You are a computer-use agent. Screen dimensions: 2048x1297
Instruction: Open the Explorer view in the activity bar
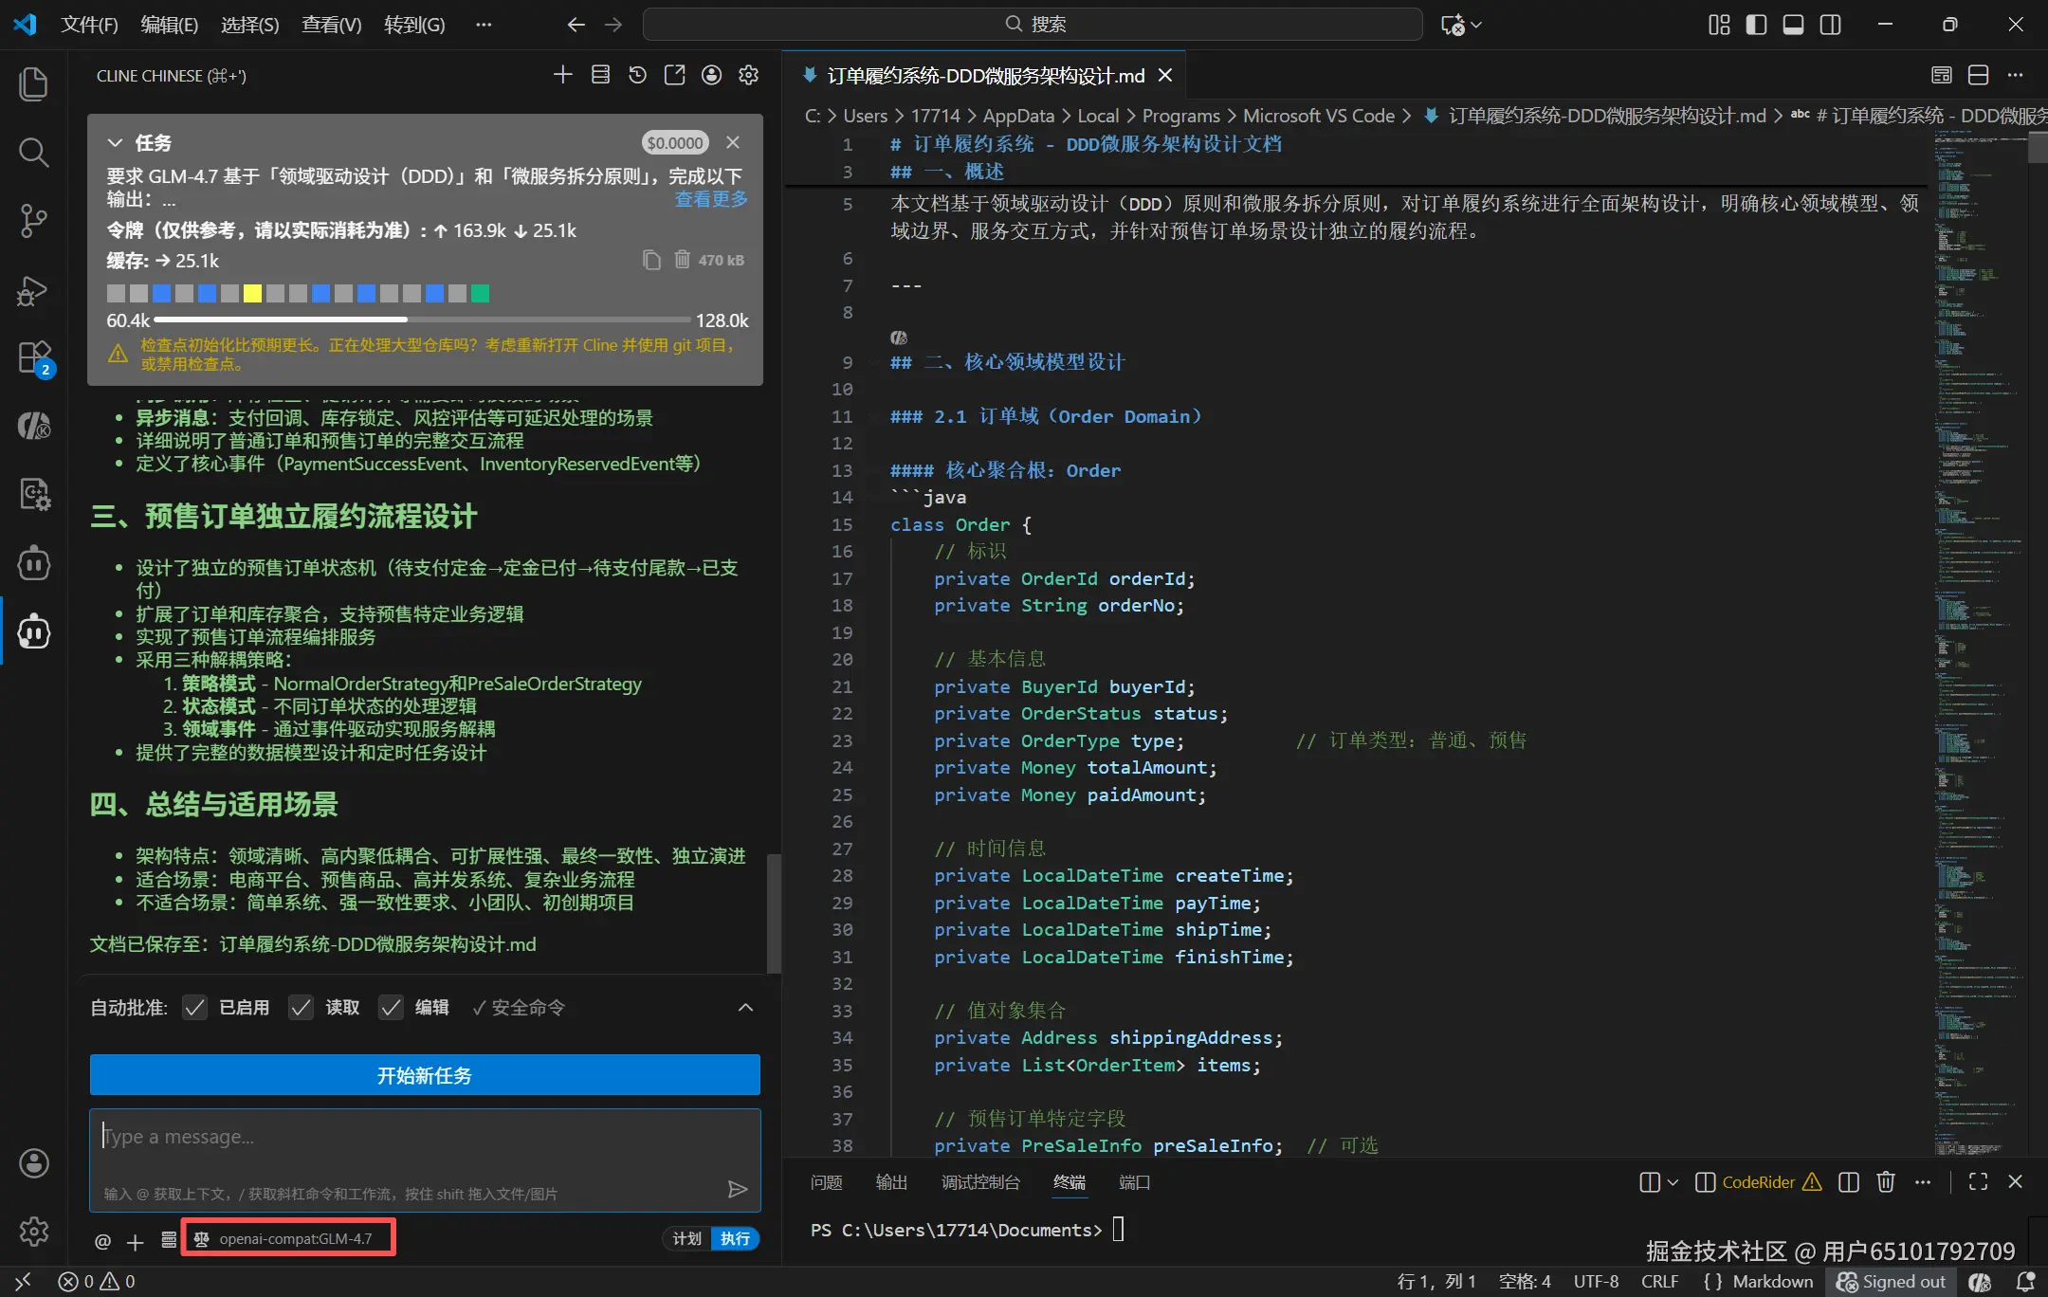[x=33, y=83]
